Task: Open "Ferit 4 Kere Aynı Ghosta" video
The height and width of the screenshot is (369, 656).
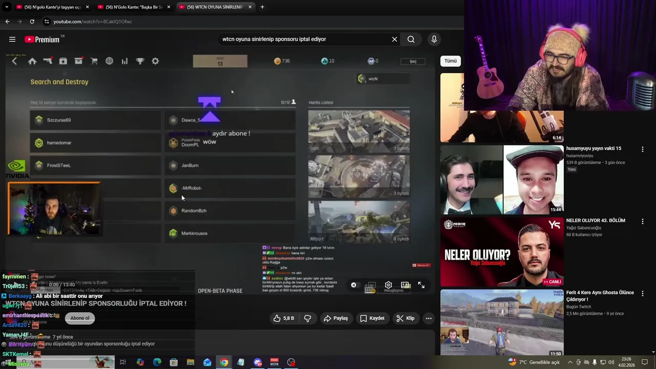Action: pos(600,296)
